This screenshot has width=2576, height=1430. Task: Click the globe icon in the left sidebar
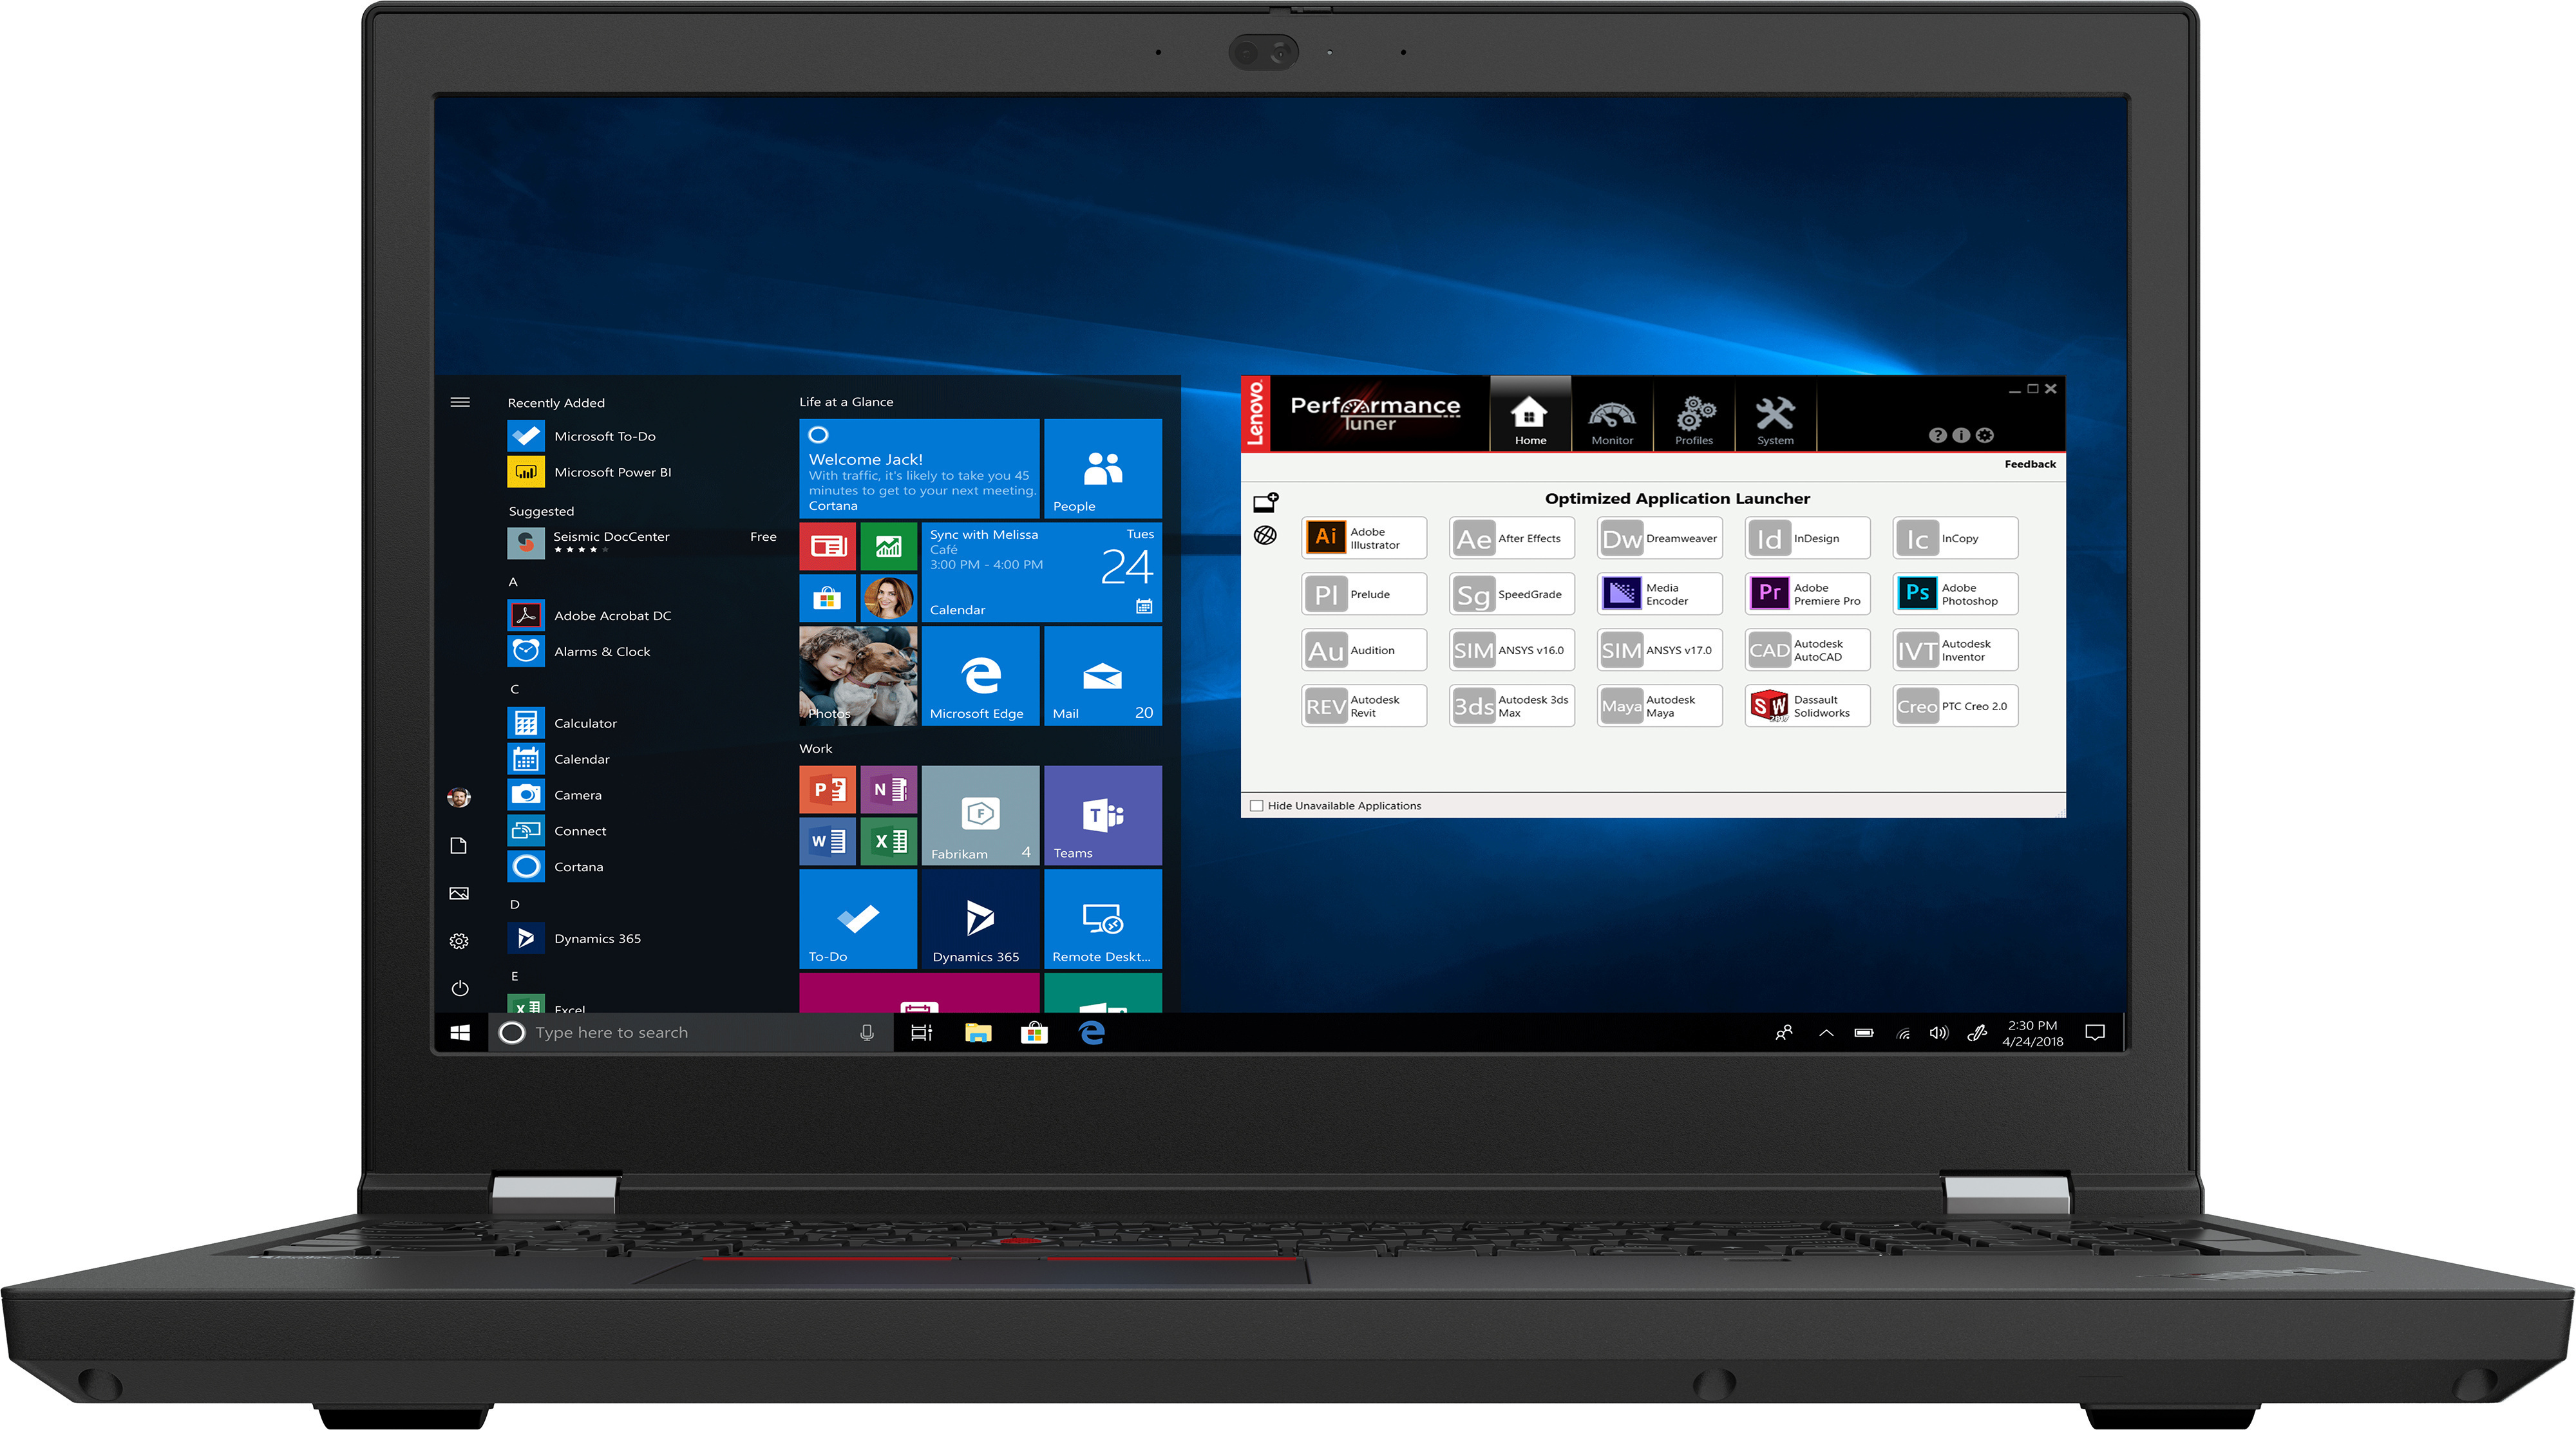tap(1265, 535)
